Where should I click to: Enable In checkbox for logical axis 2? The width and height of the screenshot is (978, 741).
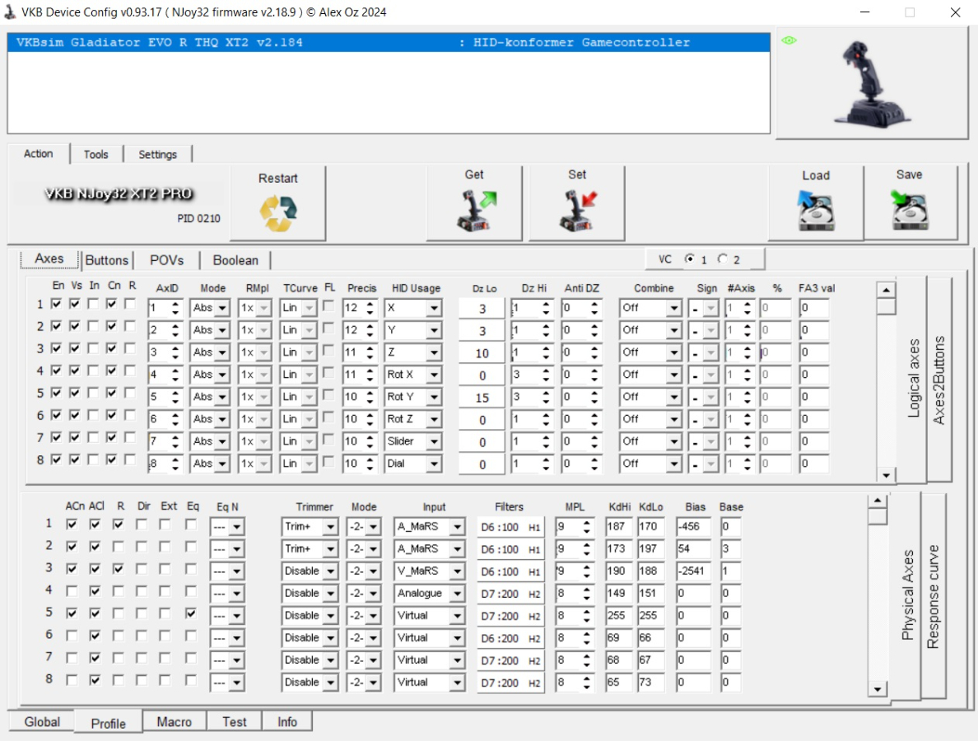tap(93, 326)
